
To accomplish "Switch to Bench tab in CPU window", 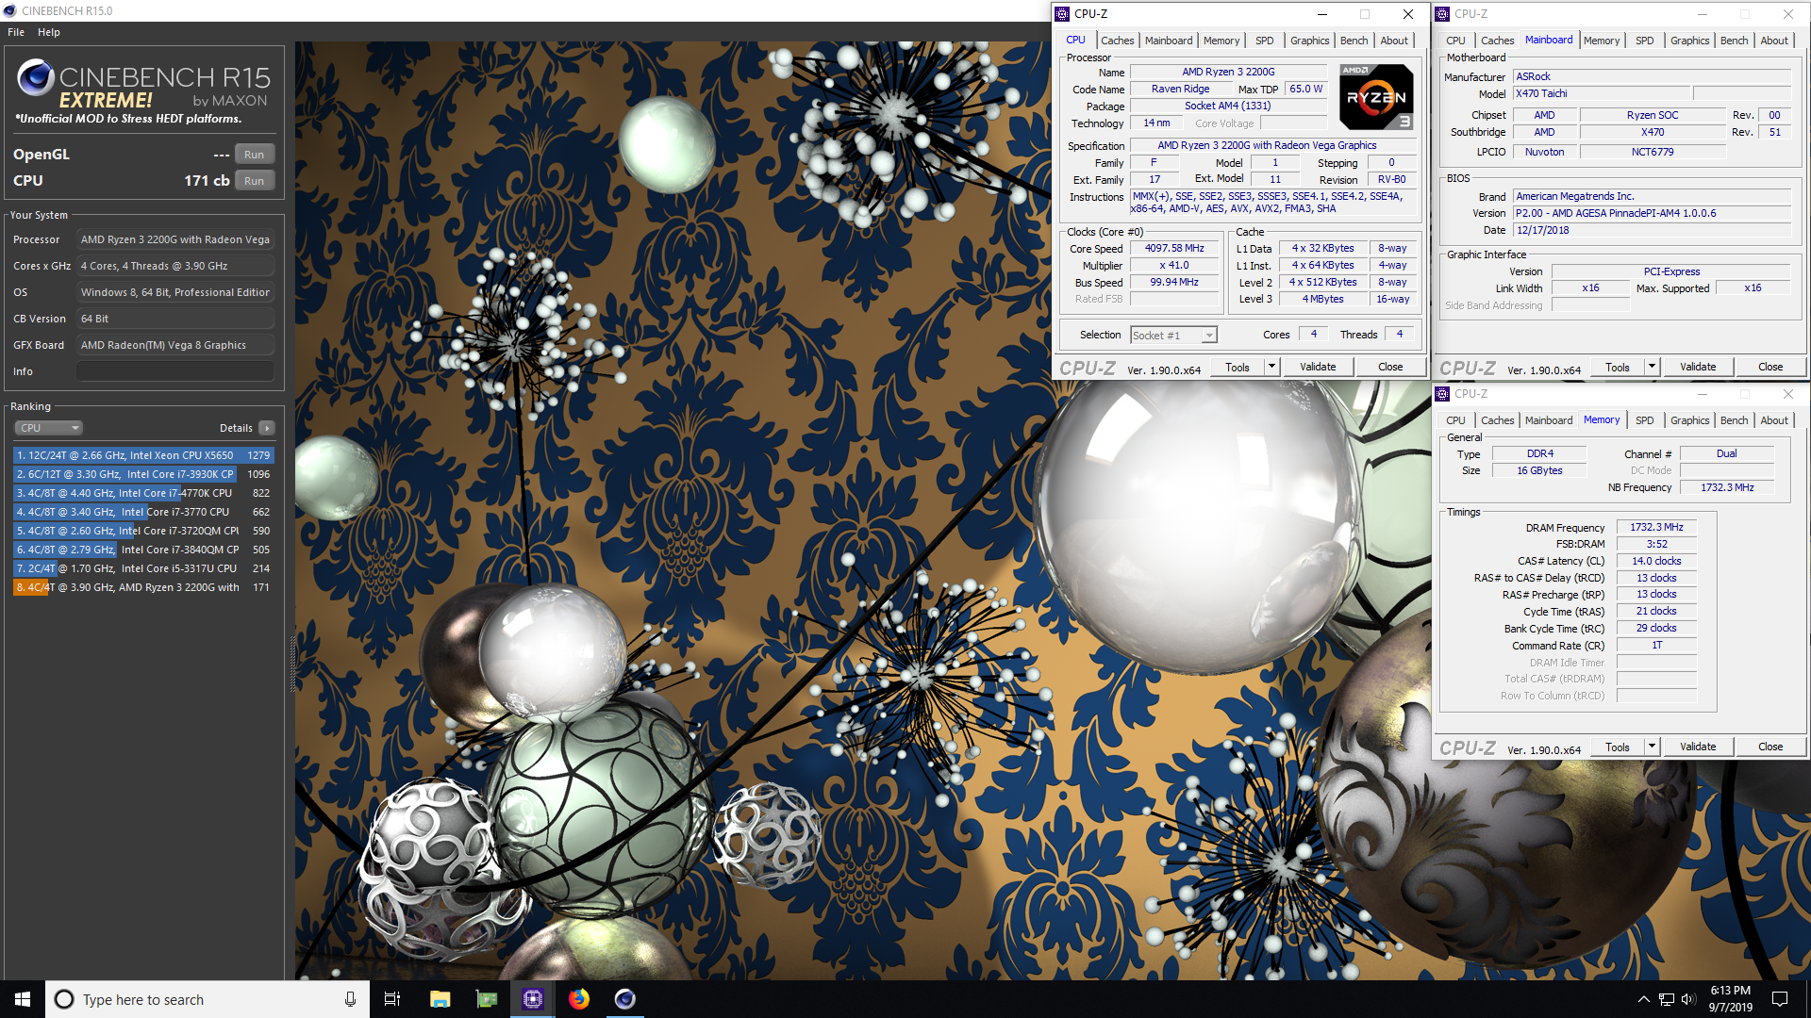I will click(1354, 41).
